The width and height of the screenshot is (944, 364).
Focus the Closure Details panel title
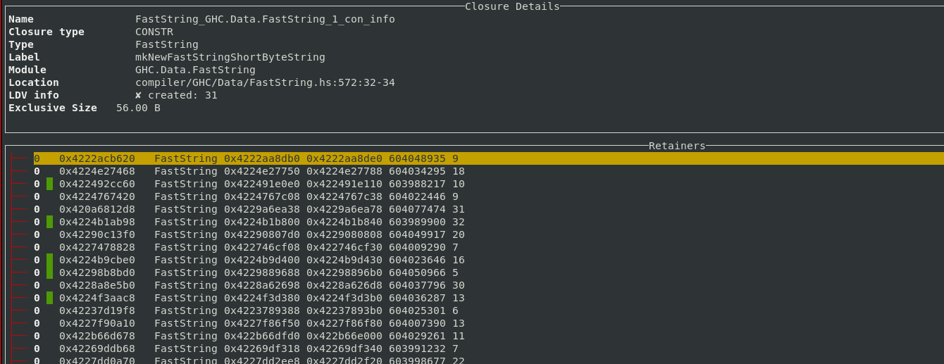[x=512, y=6]
